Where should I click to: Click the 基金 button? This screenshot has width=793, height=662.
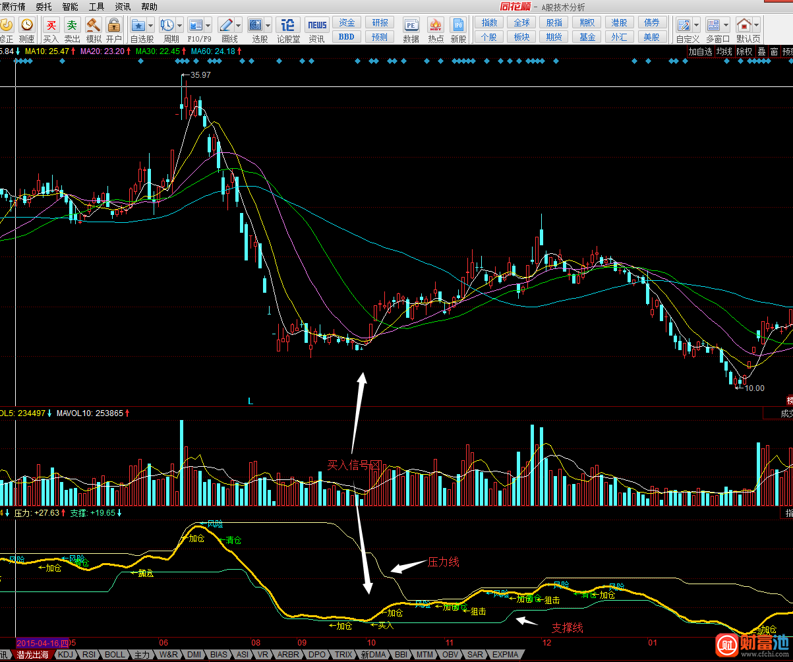point(587,37)
